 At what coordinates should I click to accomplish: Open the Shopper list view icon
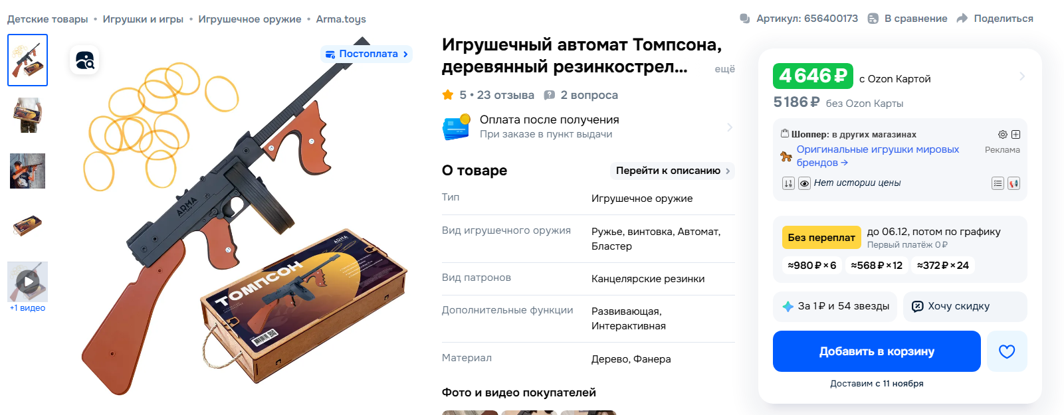tap(998, 183)
